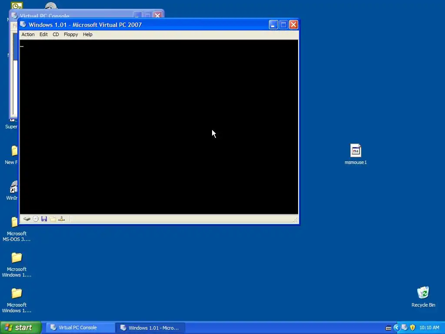Minimize the Windows 1.01 Virtual PC window
The height and width of the screenshot is (334, 445).
(x=273, y=25)
